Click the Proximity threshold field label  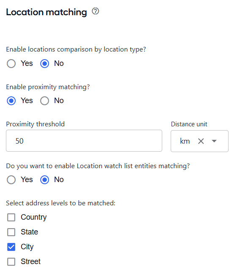[35, 124]
